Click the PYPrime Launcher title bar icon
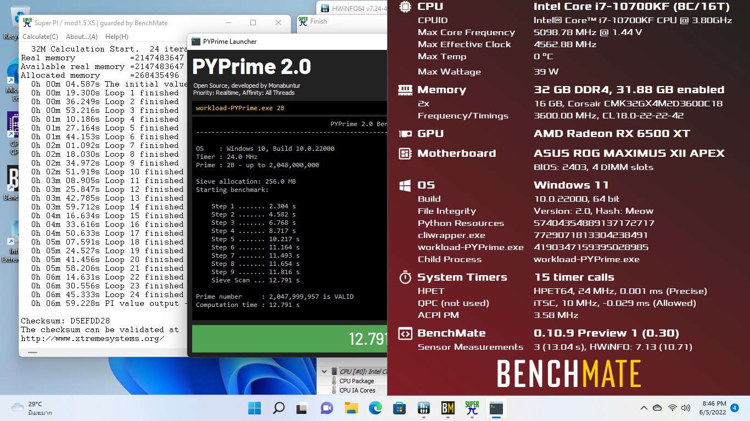Viewport: 750px width, 421px height. coord(195,42)
